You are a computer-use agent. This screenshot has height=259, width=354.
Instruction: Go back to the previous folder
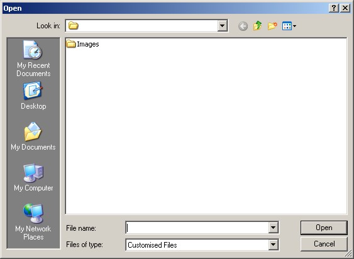point(243,26)
